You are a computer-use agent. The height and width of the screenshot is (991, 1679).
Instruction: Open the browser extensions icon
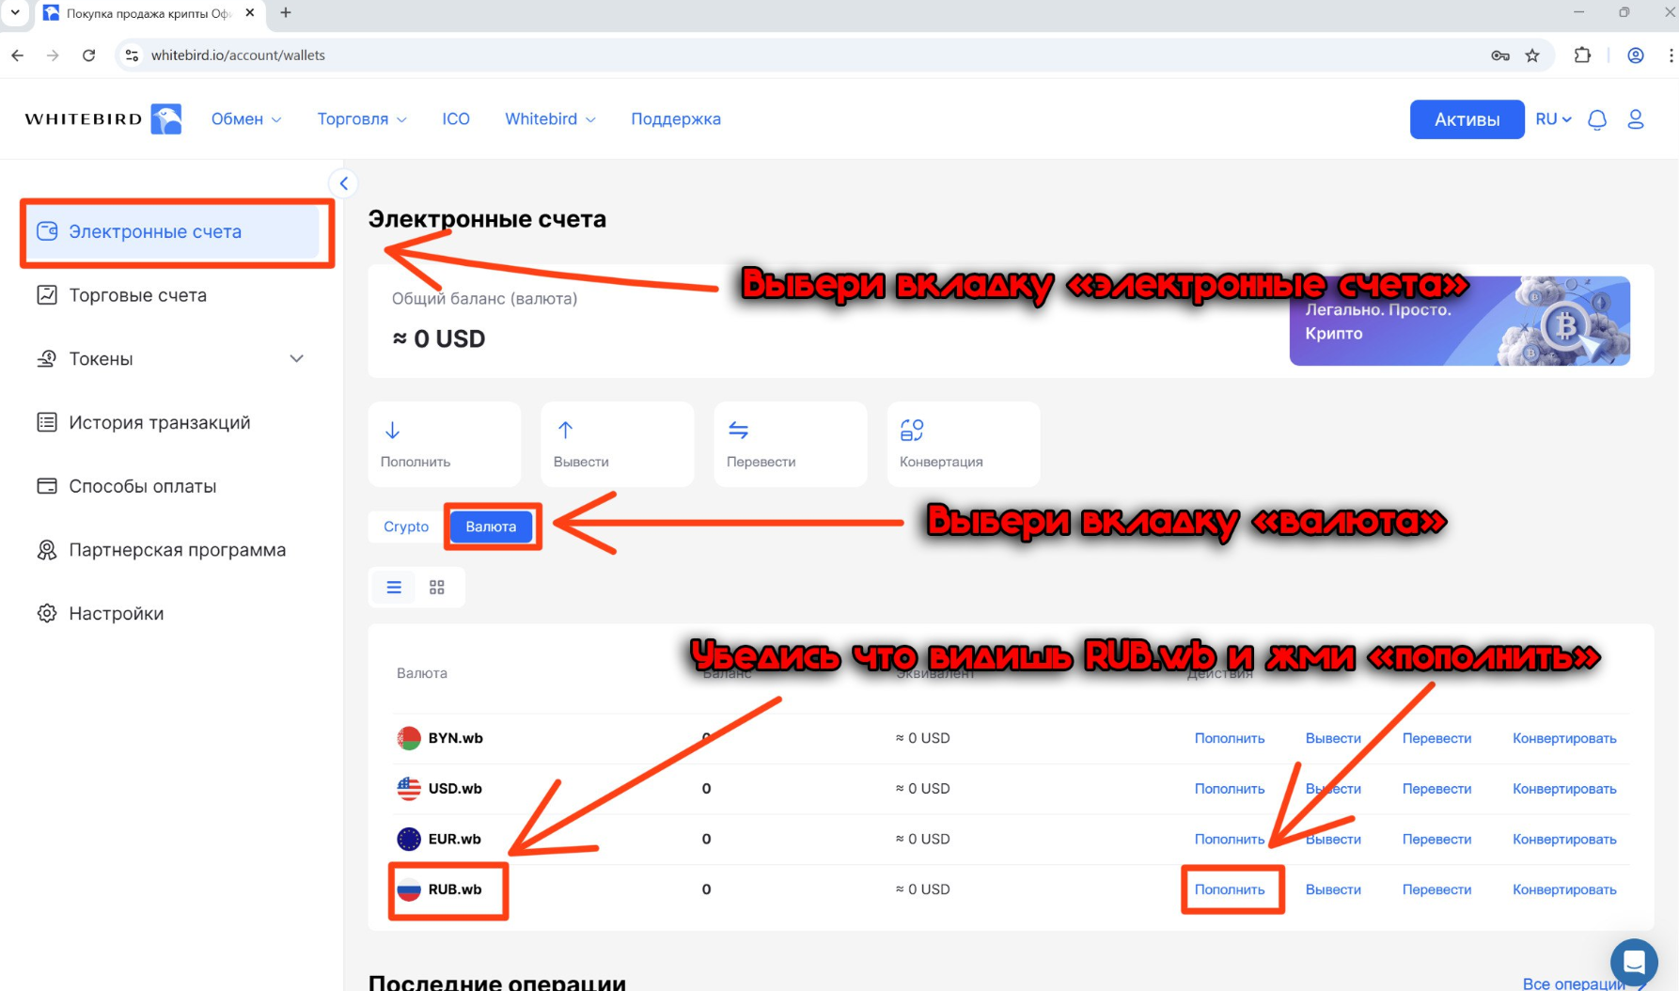point(1582,55)
